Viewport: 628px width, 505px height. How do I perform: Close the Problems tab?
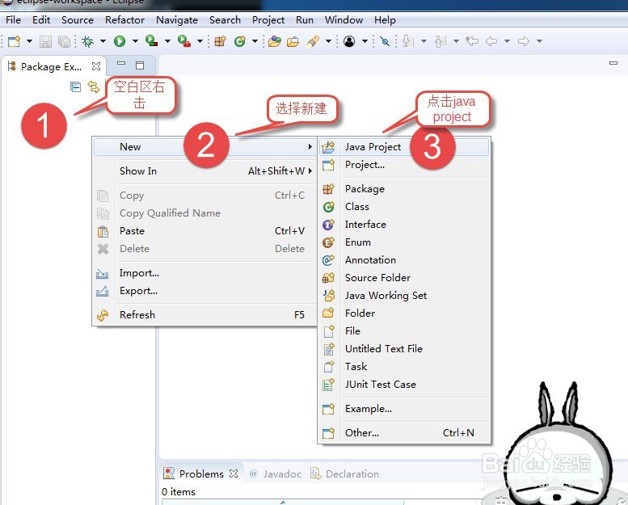coord(234,473)
